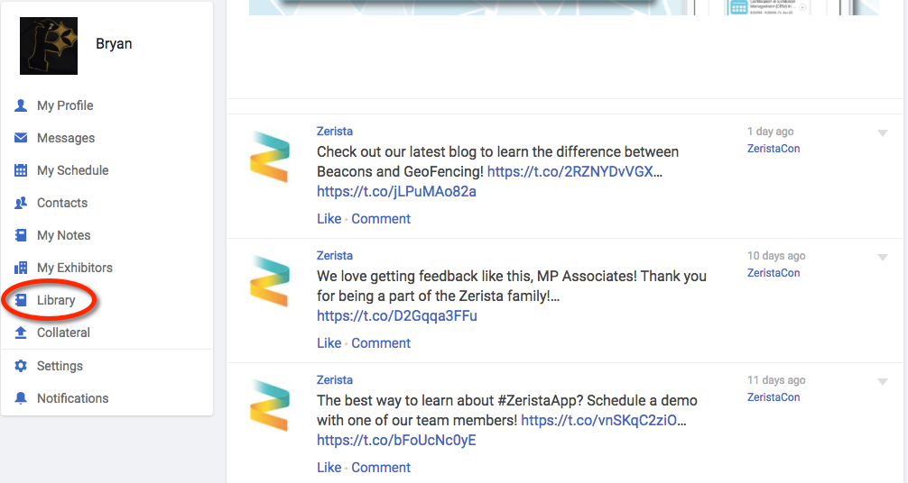Expand dropdown arrow on 10 days ago post
The height and width of the screenshot is (483, 908).
pyautogui.click(x=883, y=258)
